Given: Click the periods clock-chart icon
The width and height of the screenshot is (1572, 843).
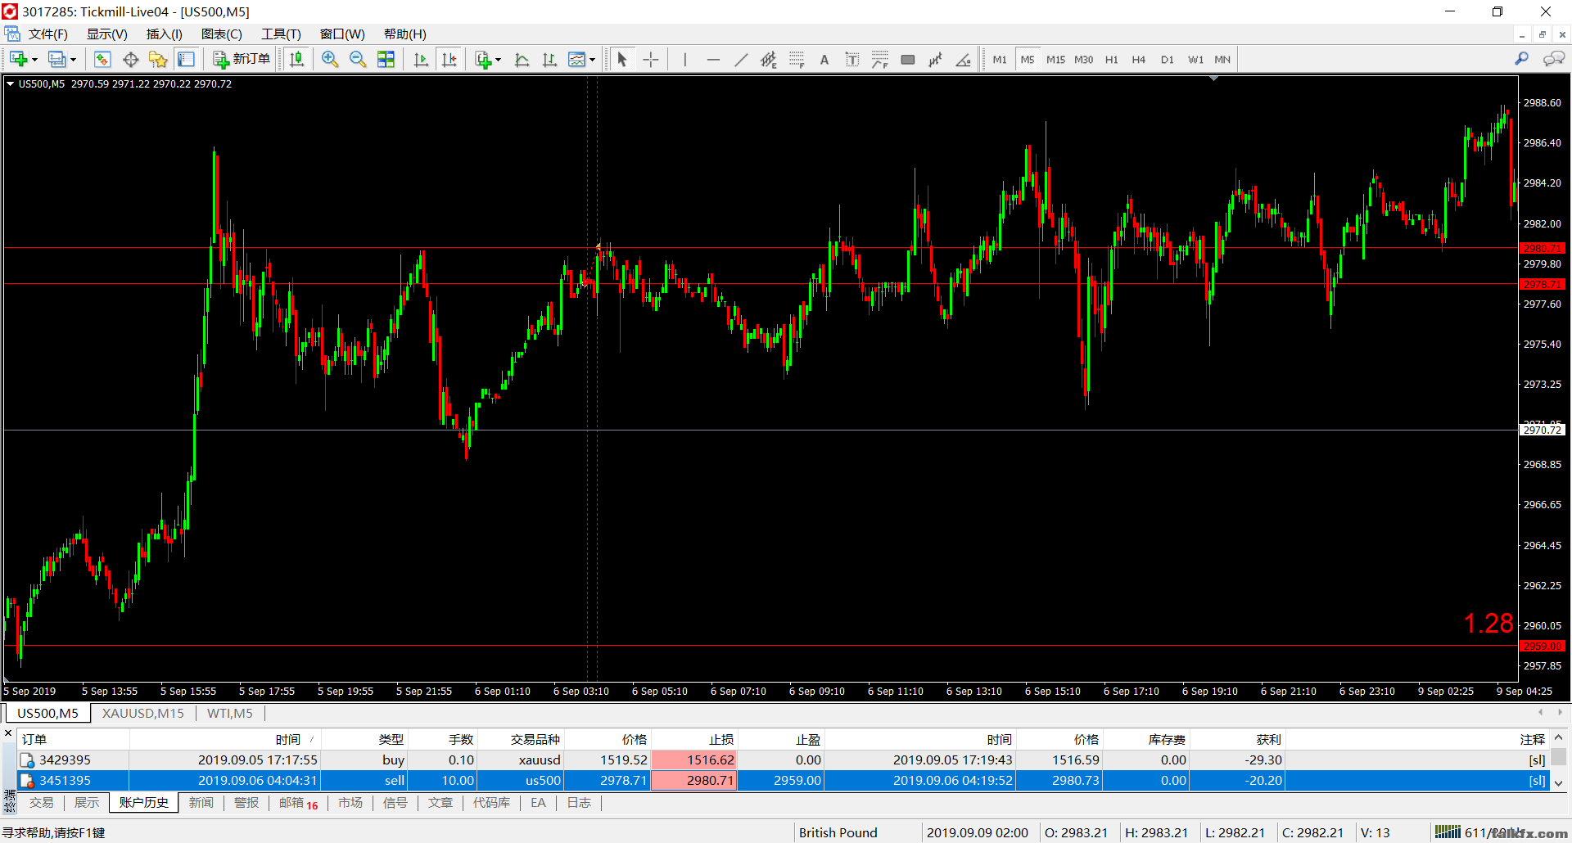Looking at the screenshot, I should point(522,59).
